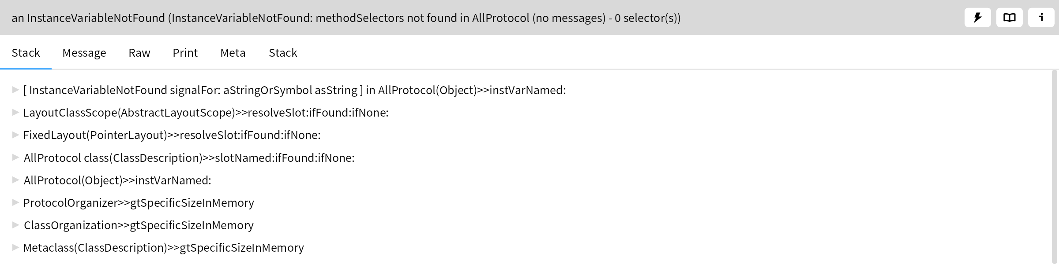Screen dimensions: 1059x264
Task: Expand ClassOrganization gtSpecificSizeInMemory frame arrow
Action: click(15, 225)
